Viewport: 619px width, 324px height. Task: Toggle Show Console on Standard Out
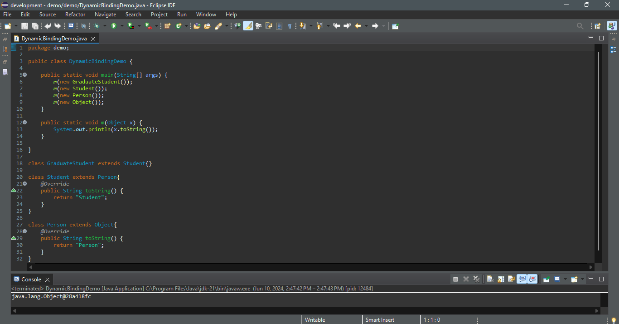pyautogui.click(x=522, y=279)
